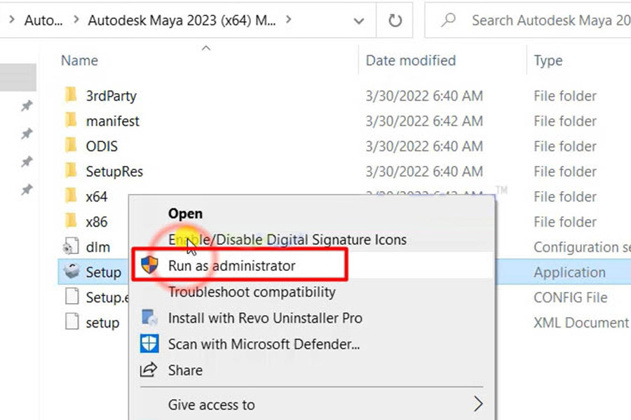Select the Setup application icon

72,272
